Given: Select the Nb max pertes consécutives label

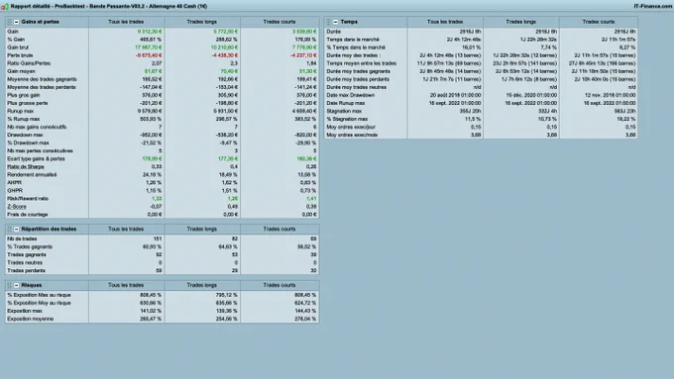Looking at the screenshot, I should (40, 151).
